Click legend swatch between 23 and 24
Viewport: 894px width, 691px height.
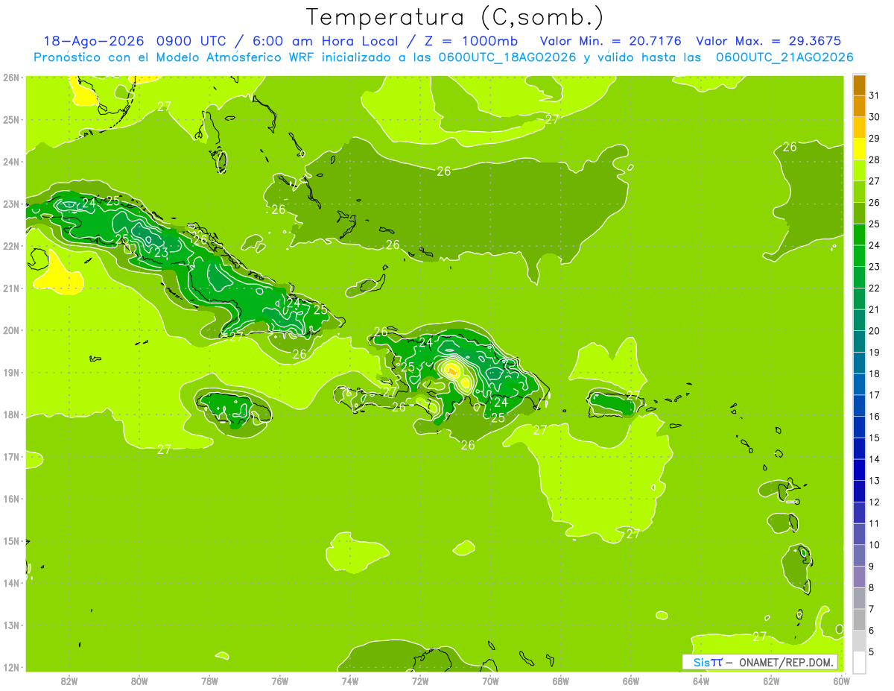click(x=859, y=256)
